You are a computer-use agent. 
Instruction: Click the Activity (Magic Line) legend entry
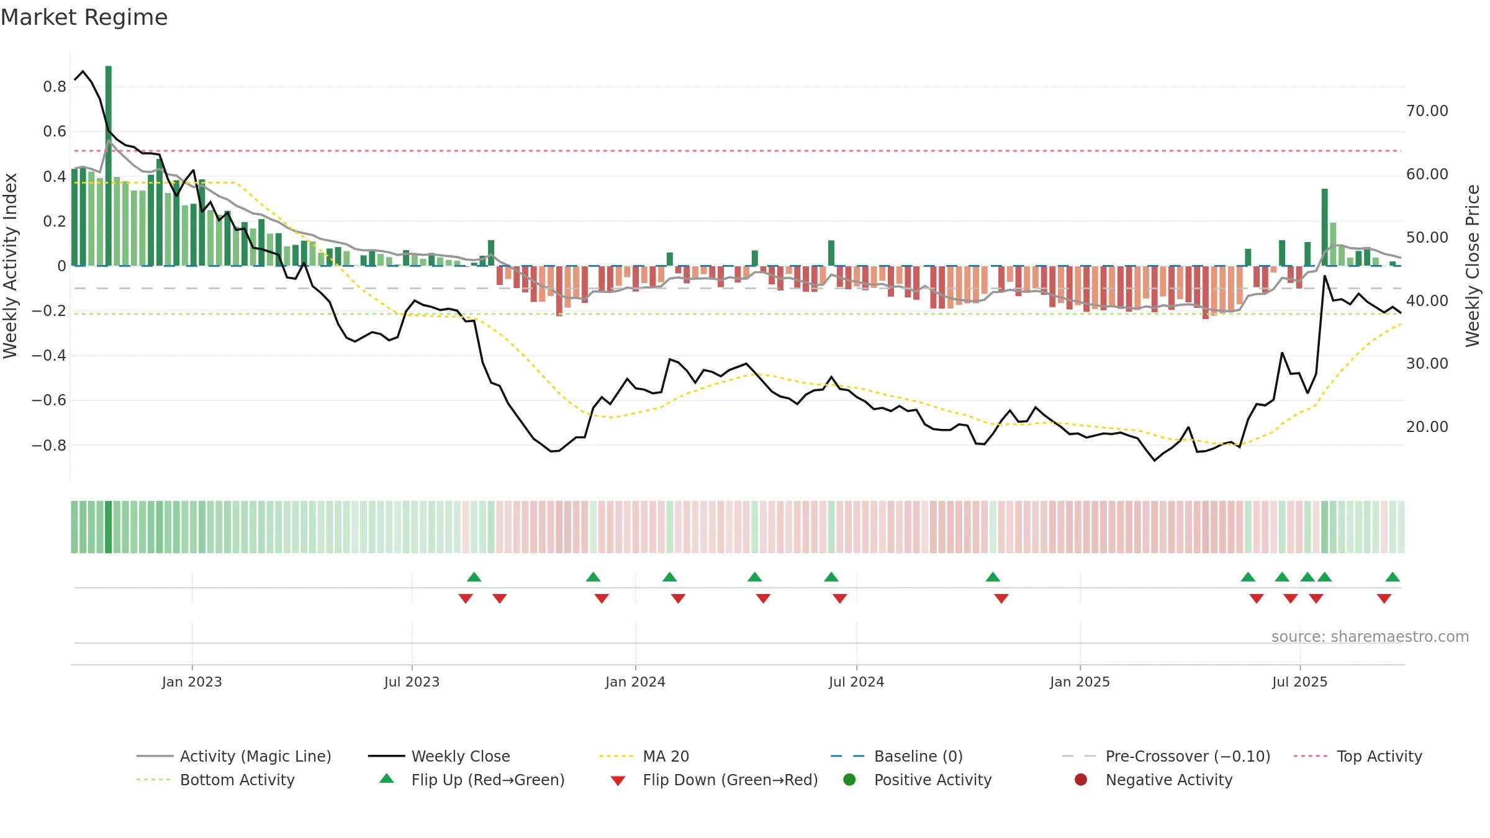click(x=234, y=756)
